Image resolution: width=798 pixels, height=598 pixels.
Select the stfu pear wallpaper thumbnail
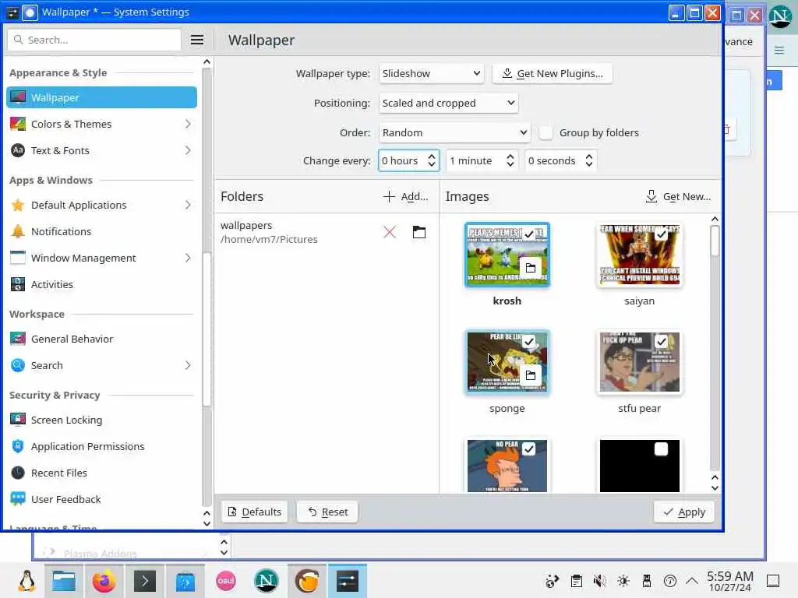(x=639, y=362)
